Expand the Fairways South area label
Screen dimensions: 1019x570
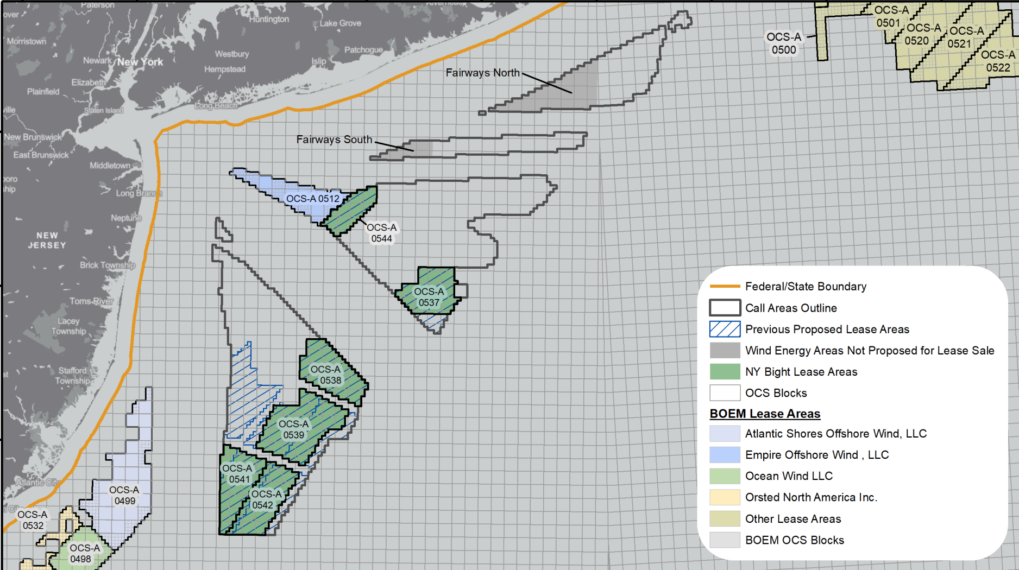pyautogui.click(x=334, y=140)
